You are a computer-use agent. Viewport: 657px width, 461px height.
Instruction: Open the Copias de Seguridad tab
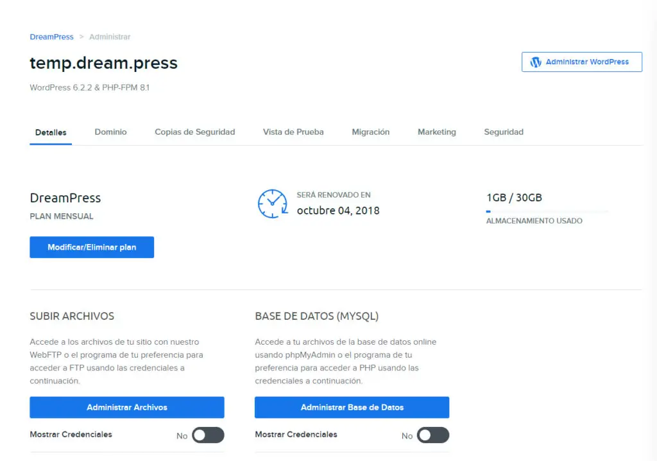coord(195,132)
